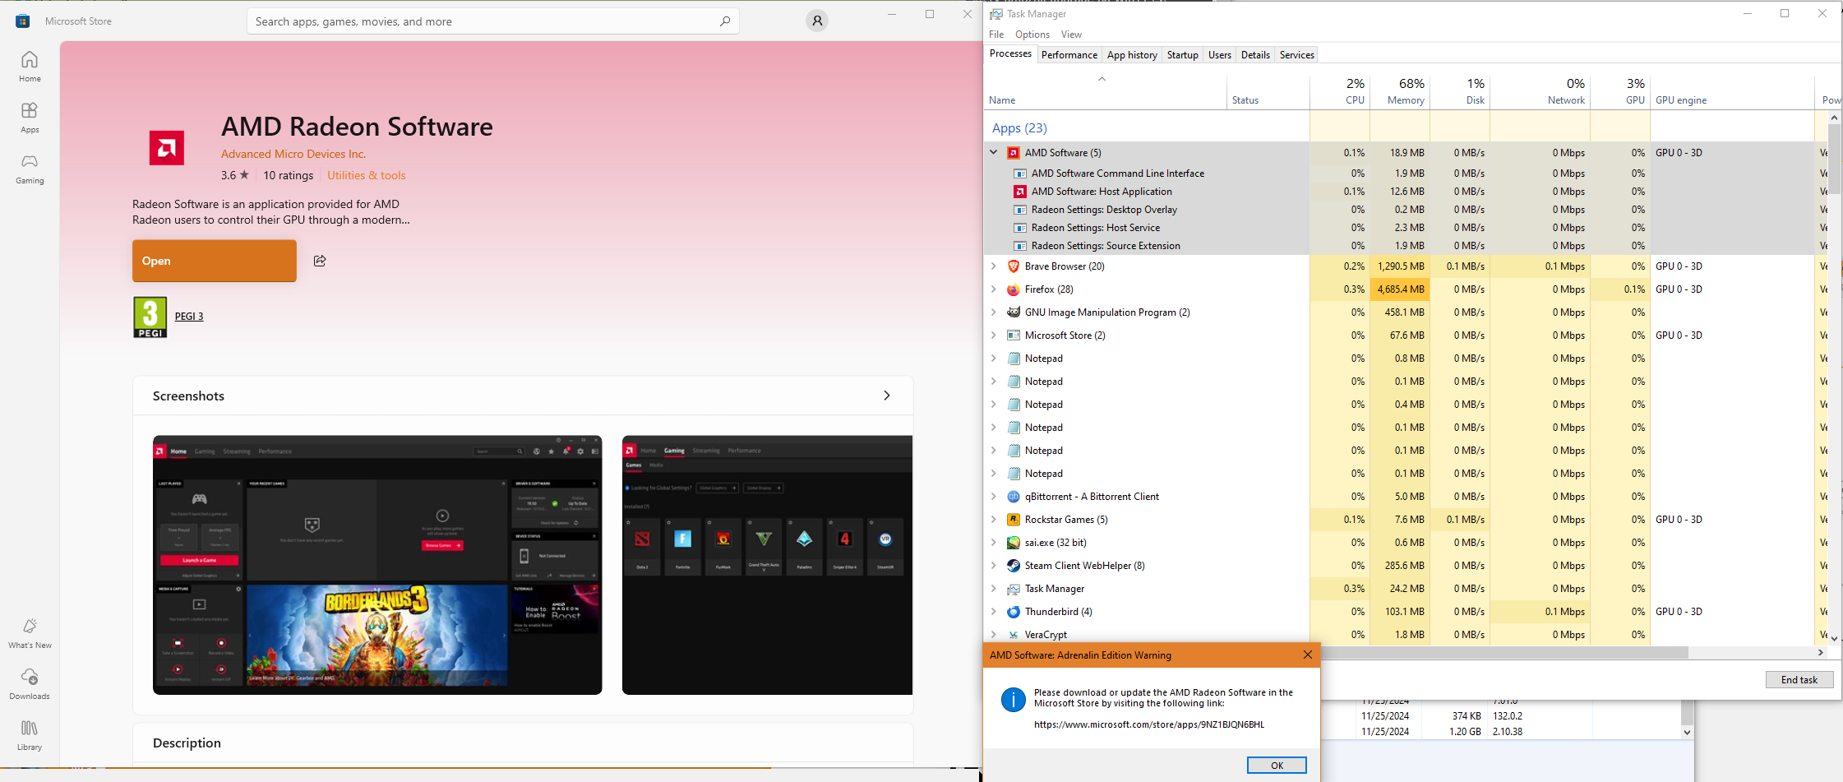The image size is (1843, 782).
Task: Sort processes by the Memory column header
Action: pos(1400,91)
